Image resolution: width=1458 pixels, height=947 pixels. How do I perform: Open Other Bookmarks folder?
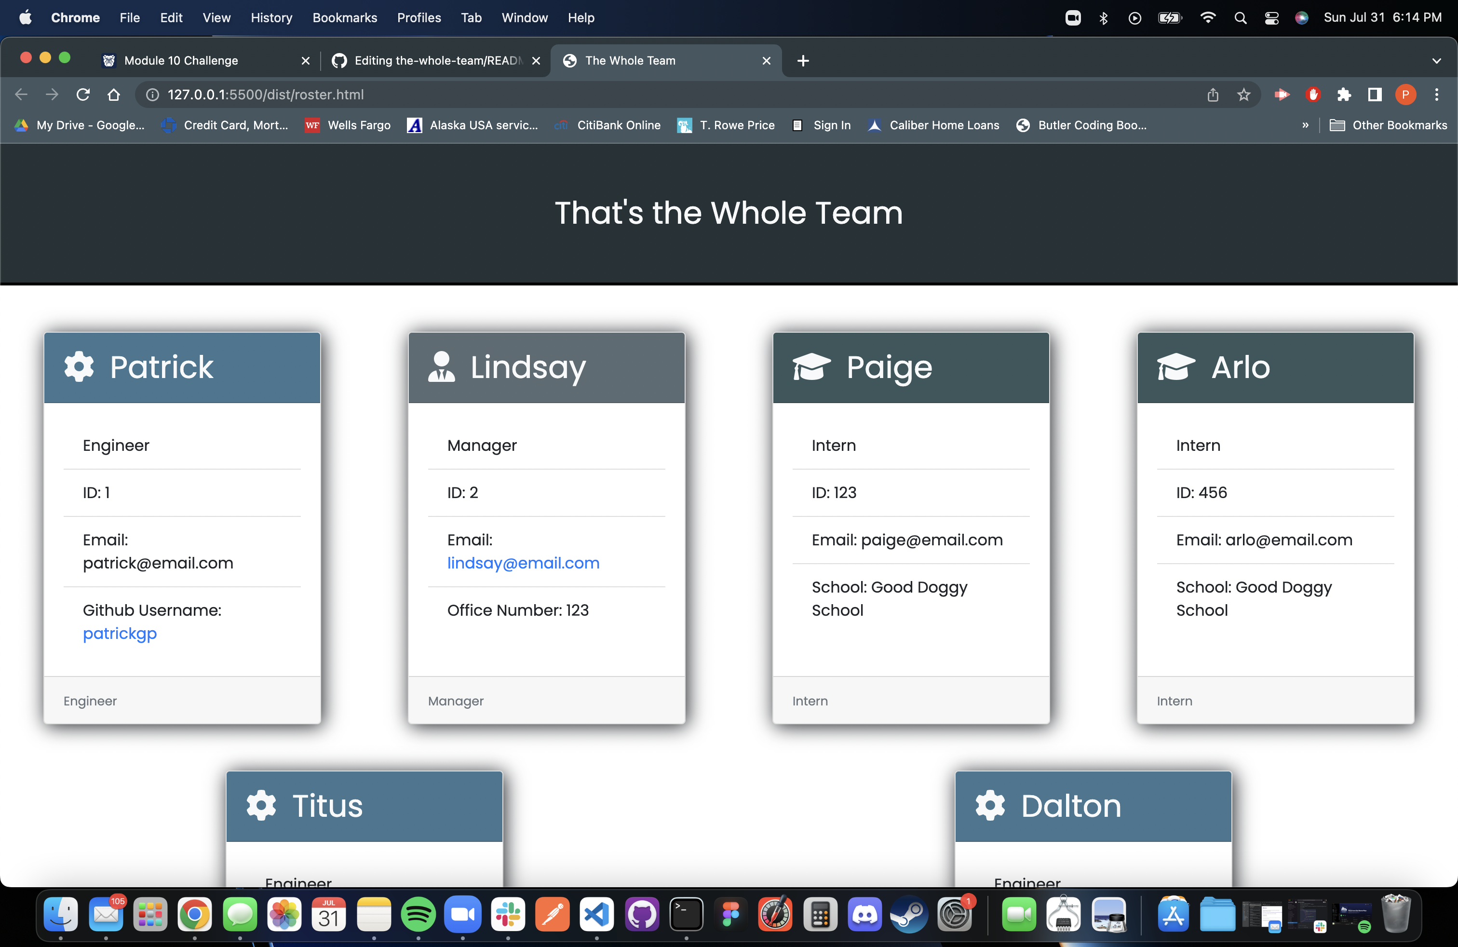tap(1388, 125)
